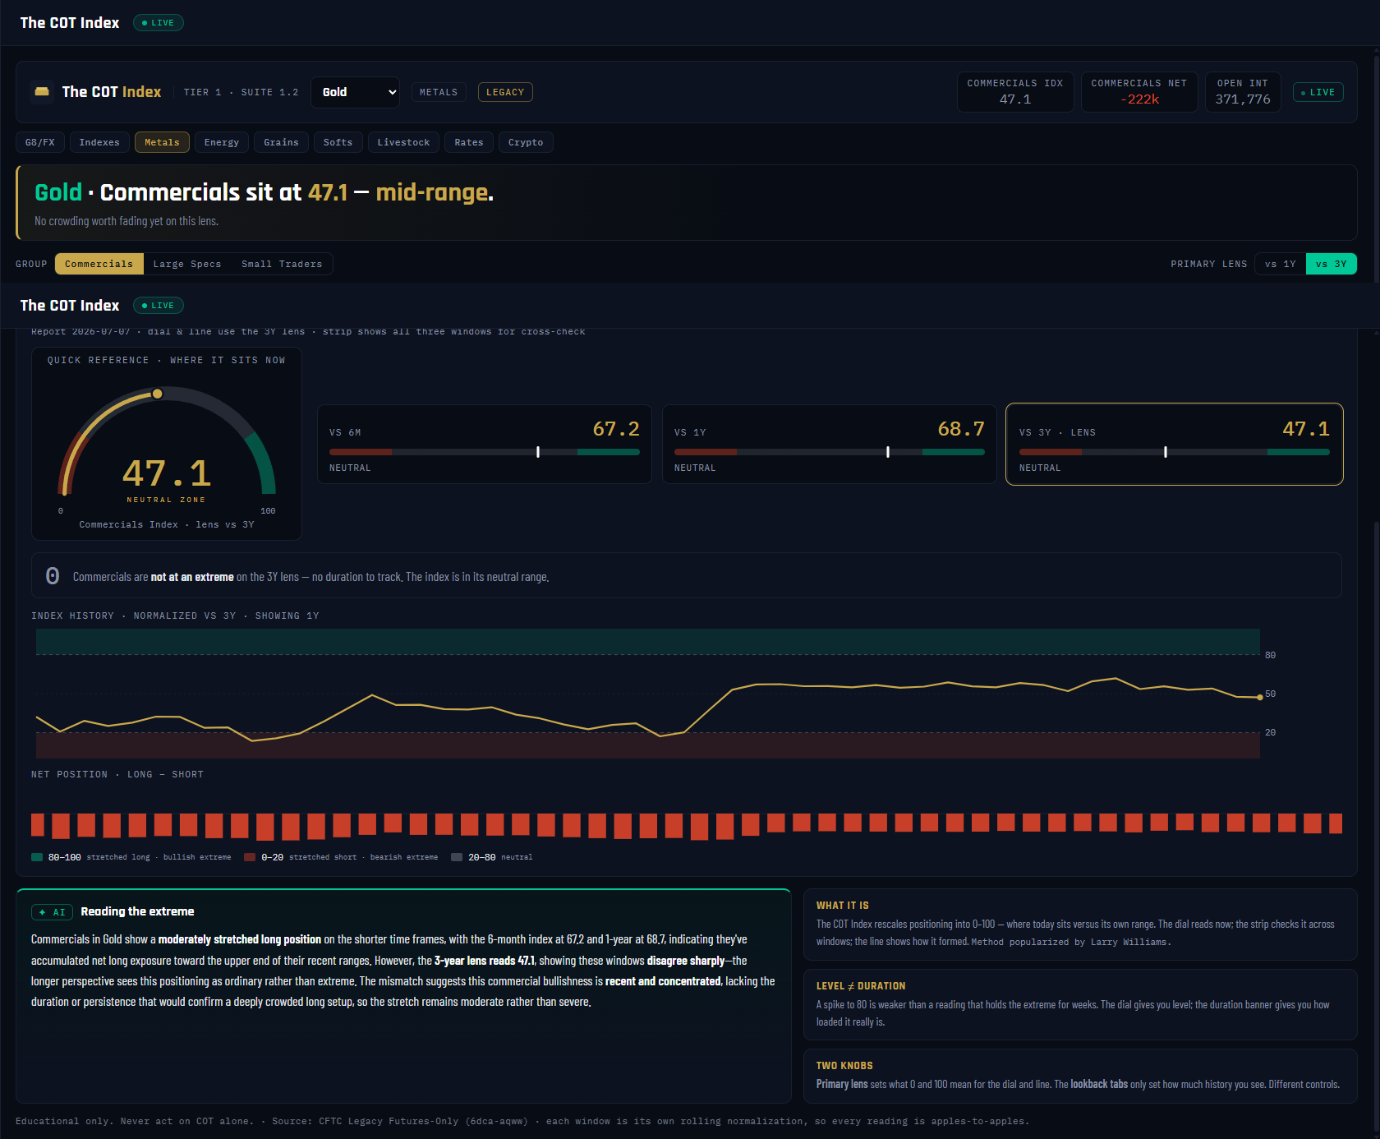Click the VS 6M 67.2 window card
The height and width of the screenshot is (1139, 1380).
pos(485,444)
